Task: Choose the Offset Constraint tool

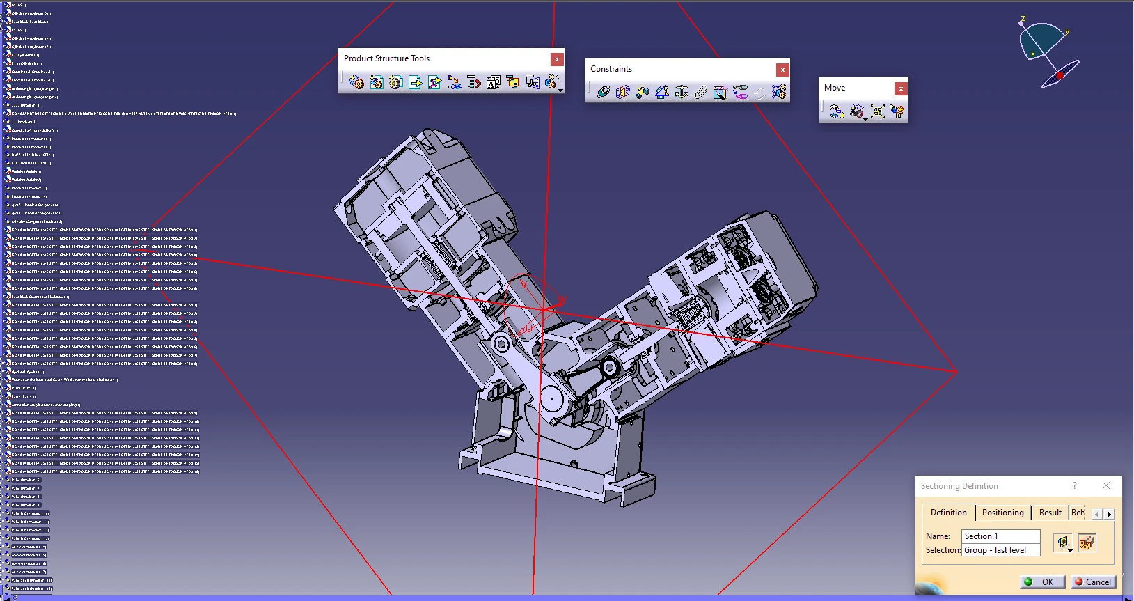Action: [643, 92]
